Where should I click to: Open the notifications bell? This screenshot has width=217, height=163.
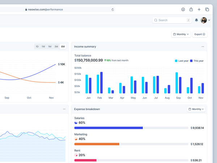[196, 20]
